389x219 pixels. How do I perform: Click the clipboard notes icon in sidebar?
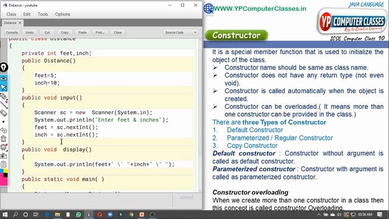pos(4,164)
